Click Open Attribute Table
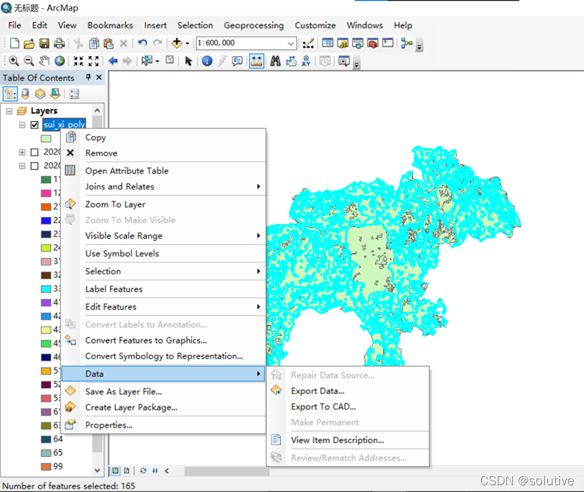 point(126,171)
